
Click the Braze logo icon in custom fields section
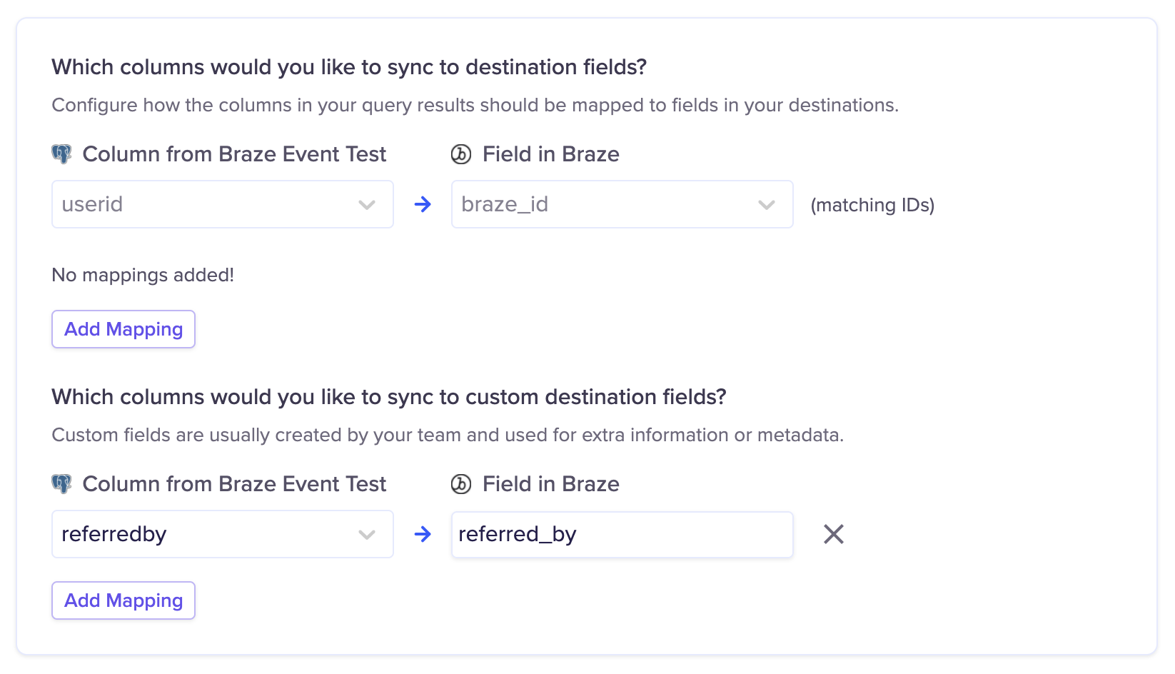click(x=461, y=484)
